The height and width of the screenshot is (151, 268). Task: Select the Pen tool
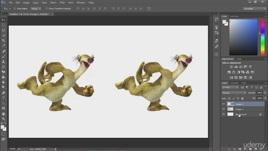coord(3,93)
